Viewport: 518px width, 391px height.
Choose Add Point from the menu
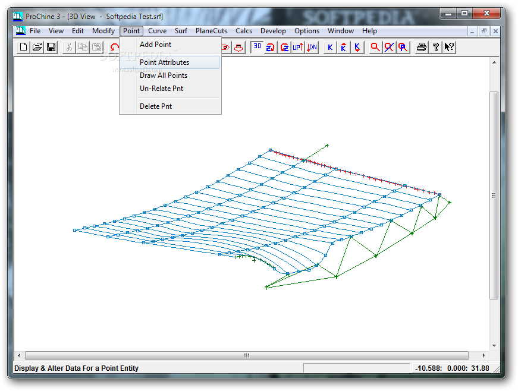[x=170, y=45]
